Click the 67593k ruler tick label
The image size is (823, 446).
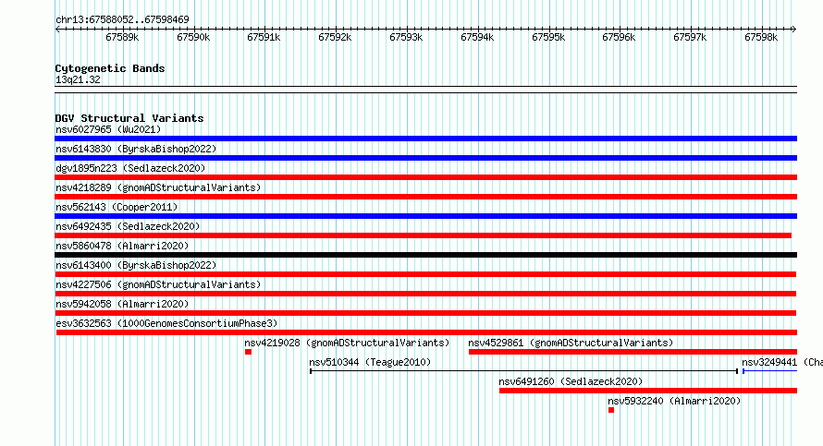point(406,37)
